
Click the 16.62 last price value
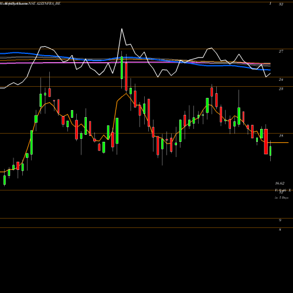280,183
